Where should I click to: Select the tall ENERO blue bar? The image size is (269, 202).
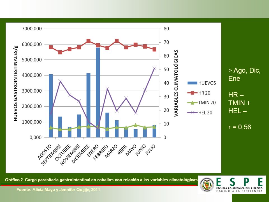98,92
